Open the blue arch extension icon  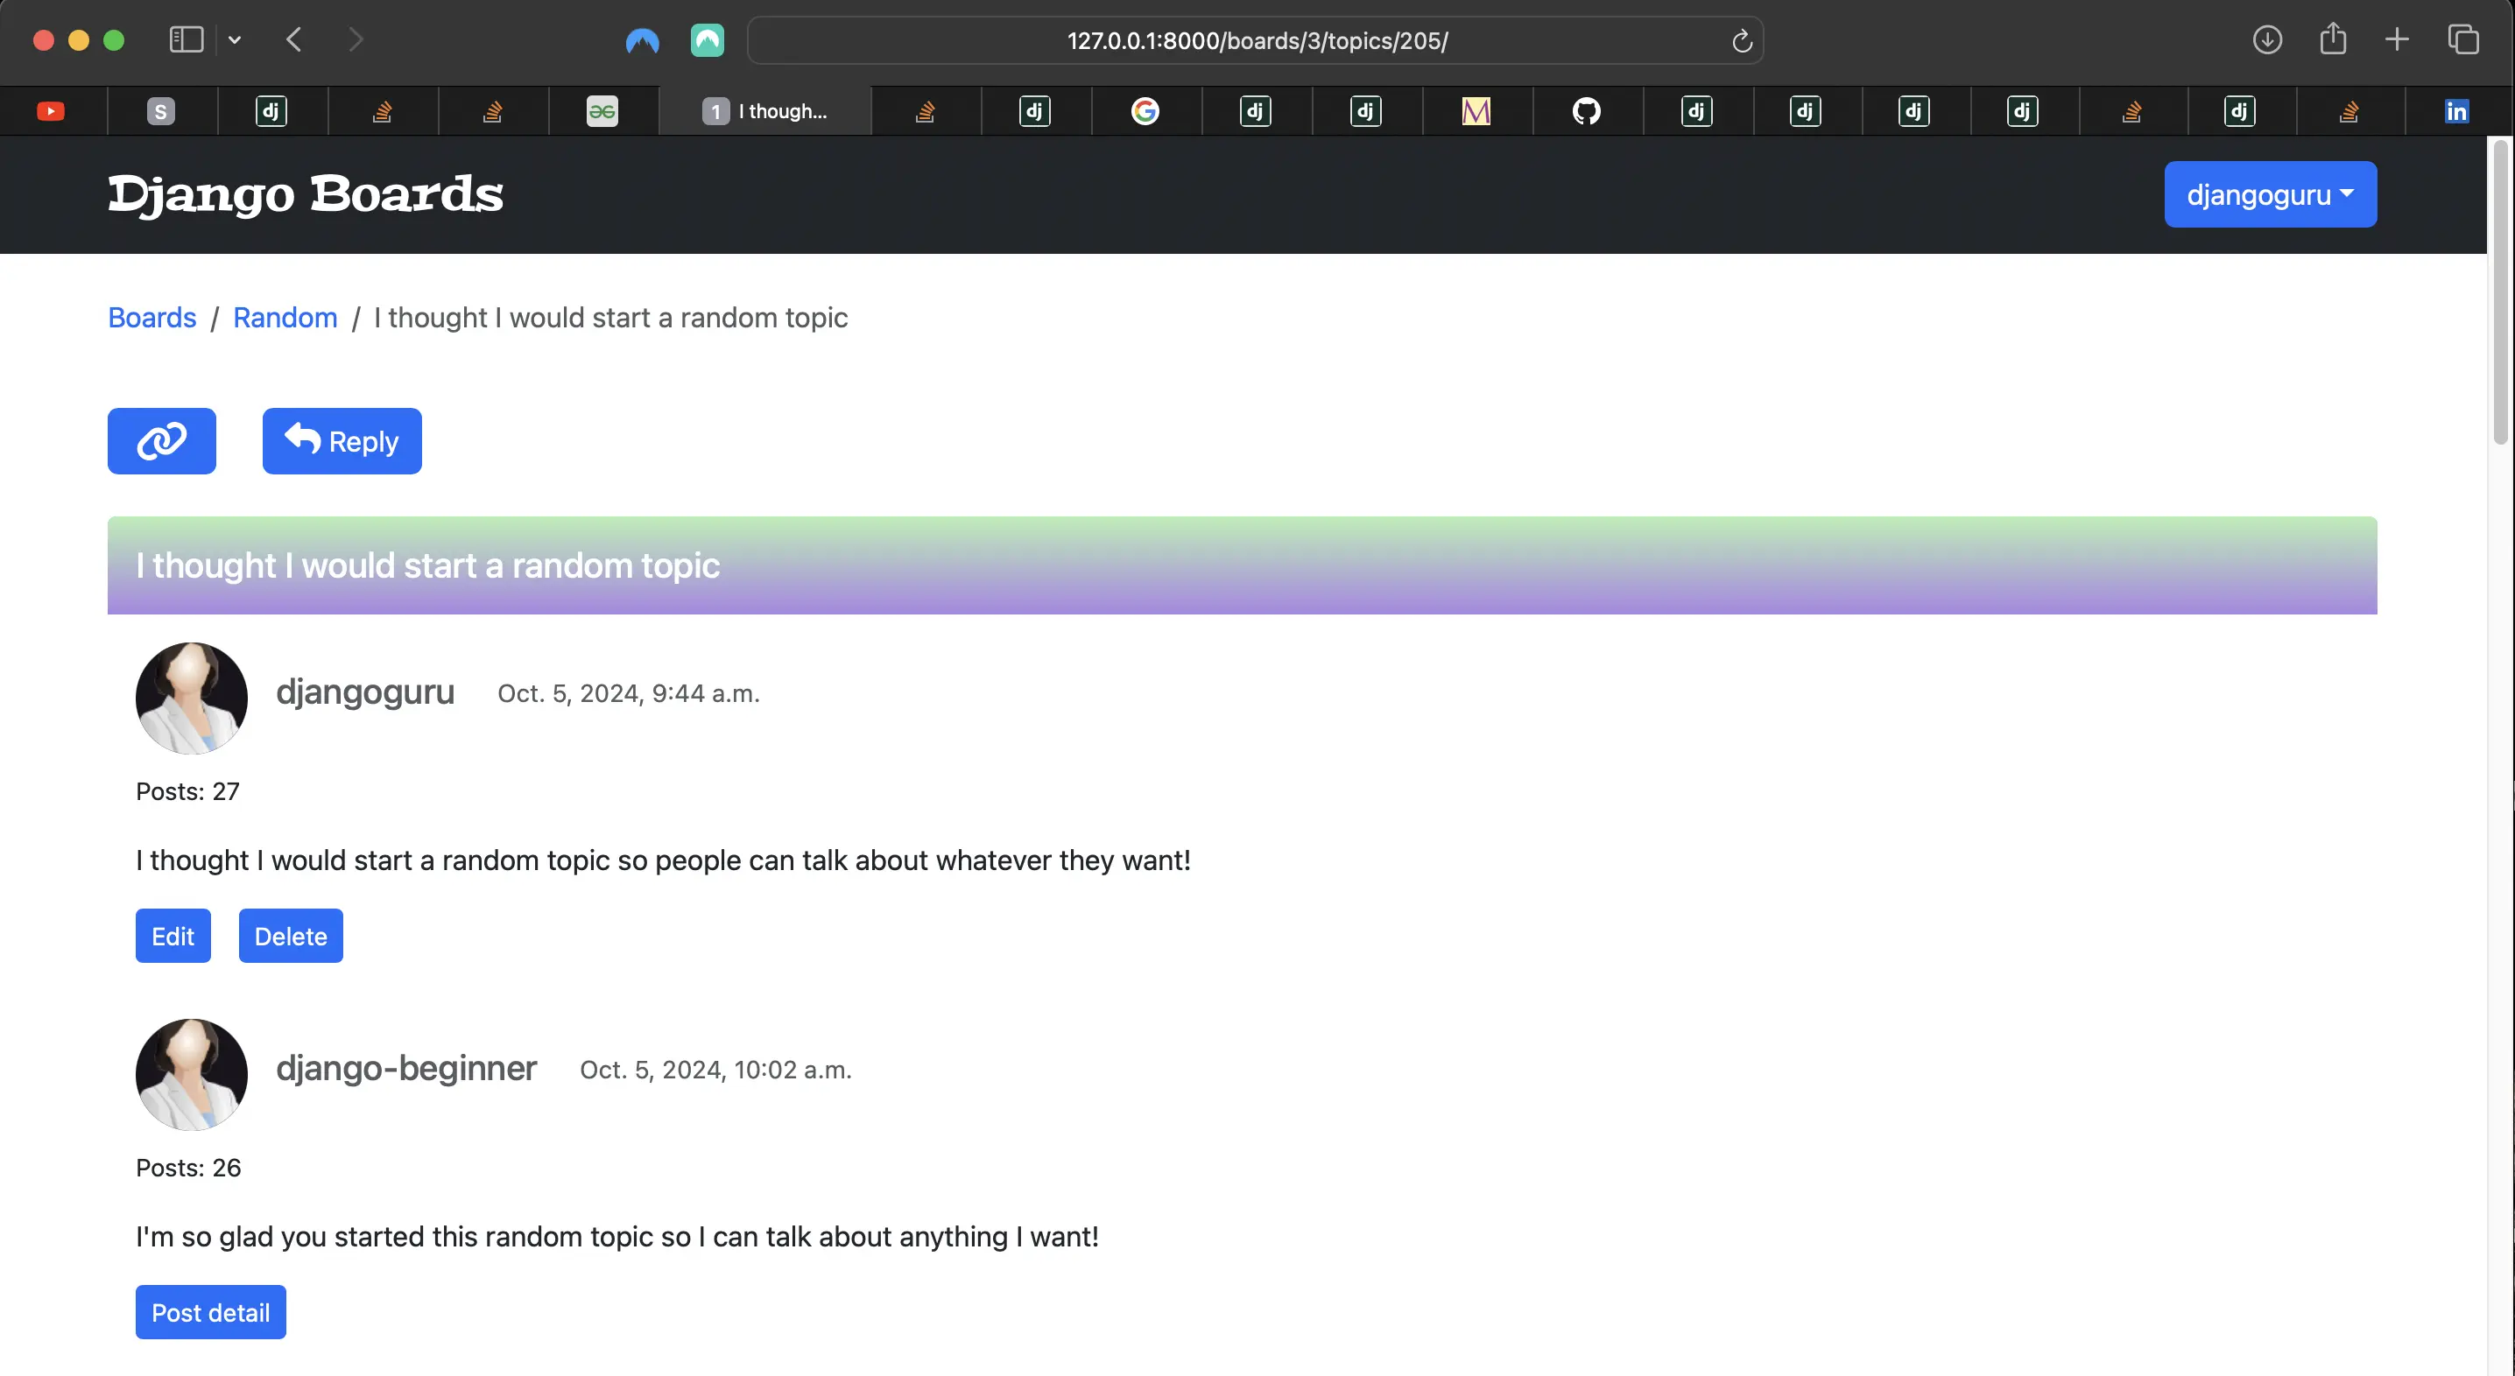click(x=643, y=40)
